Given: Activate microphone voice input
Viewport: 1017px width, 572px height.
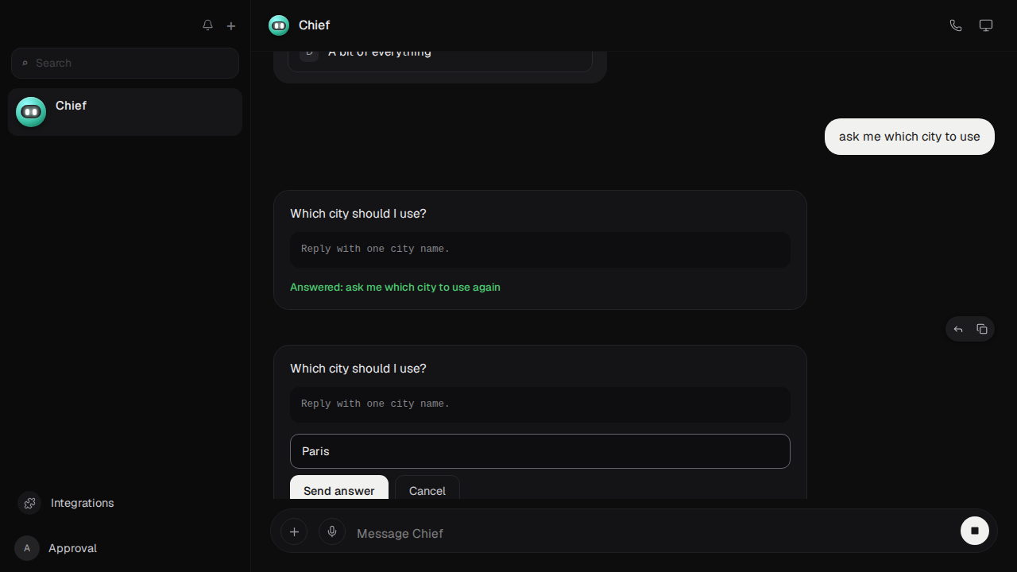Looking at the screenshot, I should coord(332,531).
